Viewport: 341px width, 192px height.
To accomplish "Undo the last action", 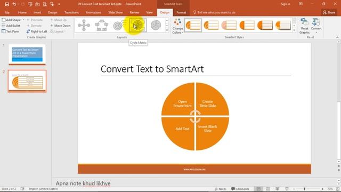I will click(x=14, y=4).
